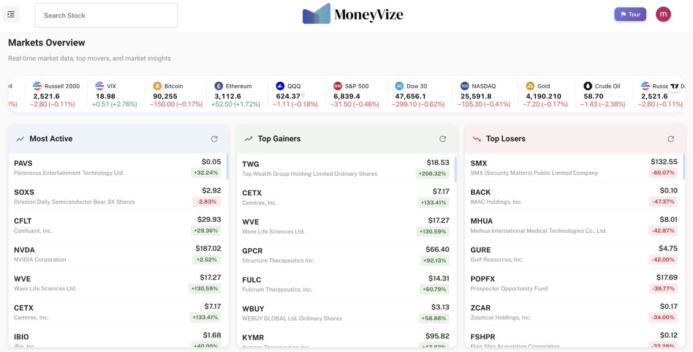Click the NASDAQ ticker icon
This screenshot has width=693, height=352.
pos(465,86)
